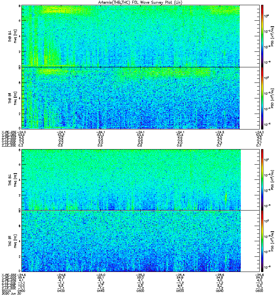This screenshot has height=296, width=277.
Task: Click inside the THC B-perpendicular spectrogram
Action: (131, 180)
